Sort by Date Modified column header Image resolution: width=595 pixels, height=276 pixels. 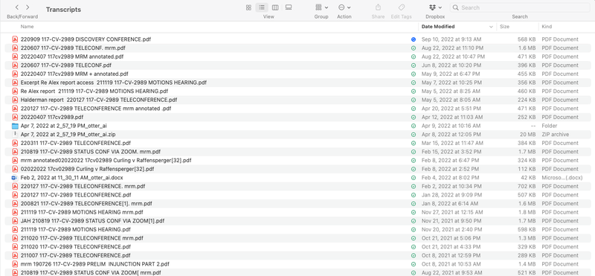[x=438, y=27]
